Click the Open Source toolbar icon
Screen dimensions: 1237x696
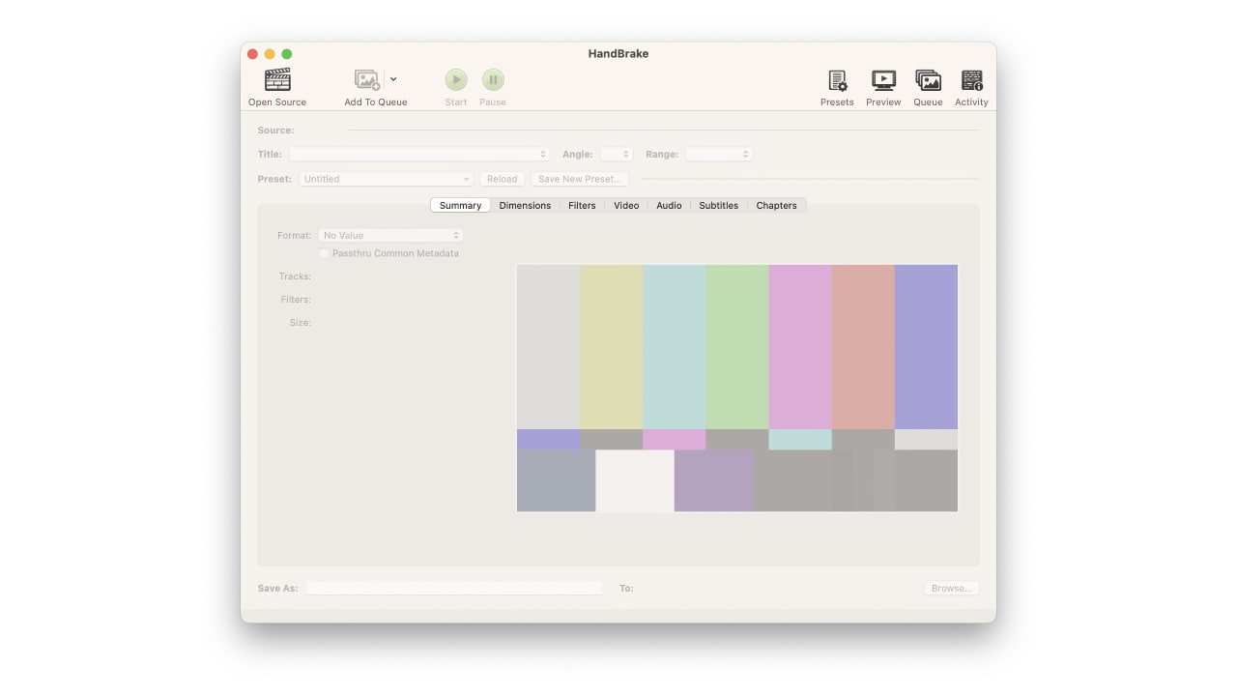tap(277, 79)
